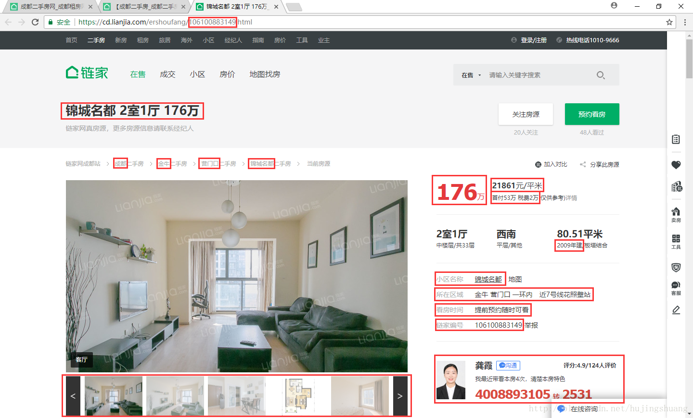693x418 pixels.
Task: Click the Chrome user profile icon
Action: coord(614,5)
